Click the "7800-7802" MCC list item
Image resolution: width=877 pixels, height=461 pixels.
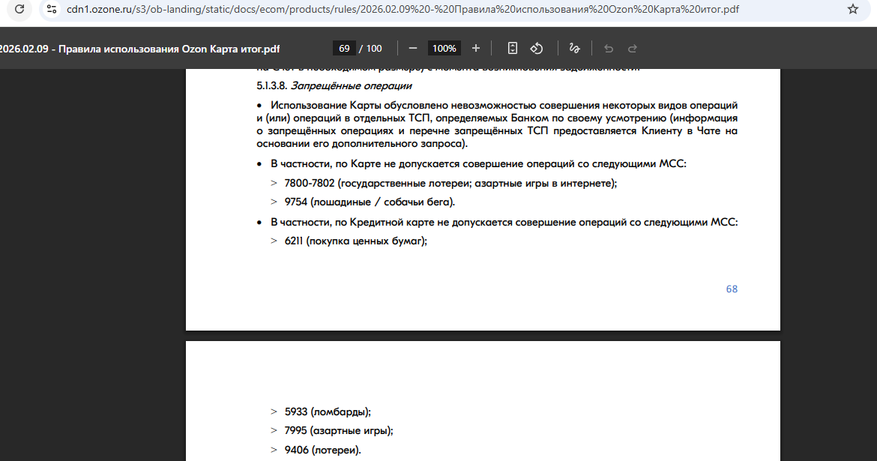coord(310,184)
